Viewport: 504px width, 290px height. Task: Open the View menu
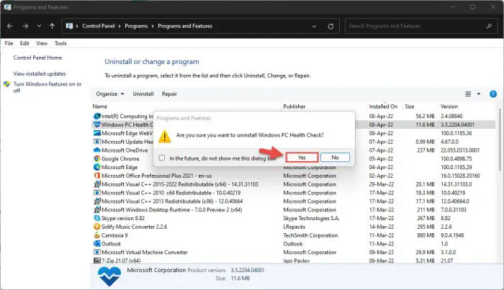[x=42, y=43]
